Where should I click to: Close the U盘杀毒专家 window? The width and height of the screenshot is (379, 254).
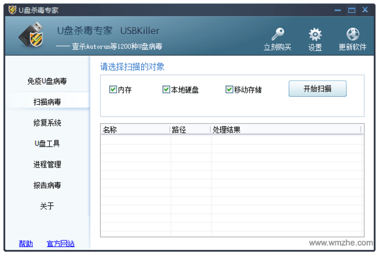(x=365, y=9)
